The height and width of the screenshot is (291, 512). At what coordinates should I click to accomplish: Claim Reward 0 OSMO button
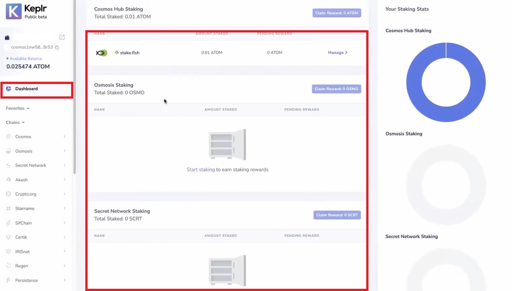[336, 89]
